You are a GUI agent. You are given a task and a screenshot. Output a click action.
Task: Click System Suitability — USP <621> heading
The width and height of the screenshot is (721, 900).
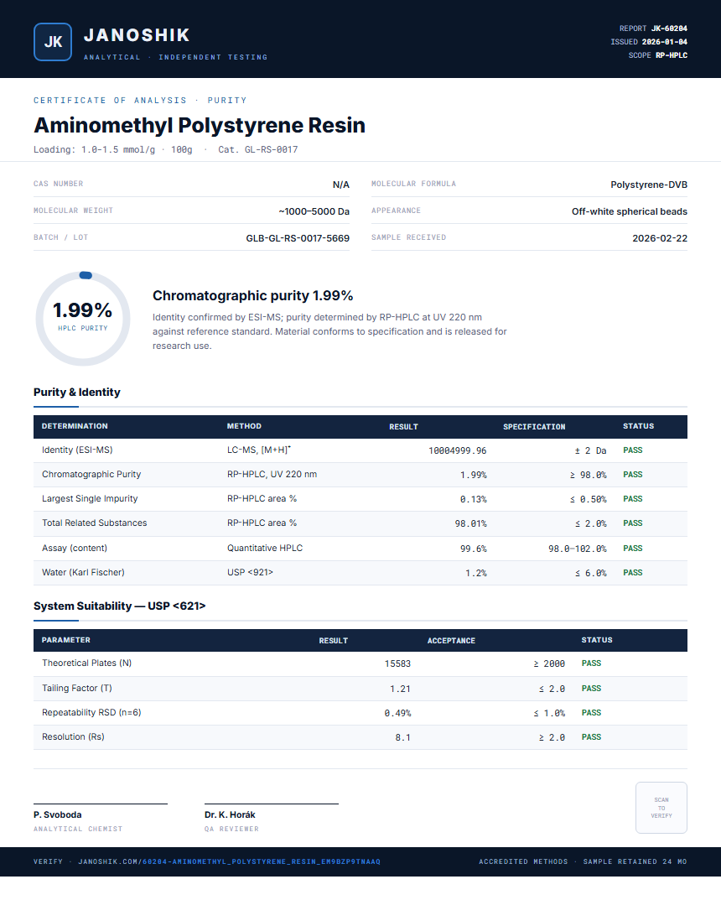click(x=119, y=606)
